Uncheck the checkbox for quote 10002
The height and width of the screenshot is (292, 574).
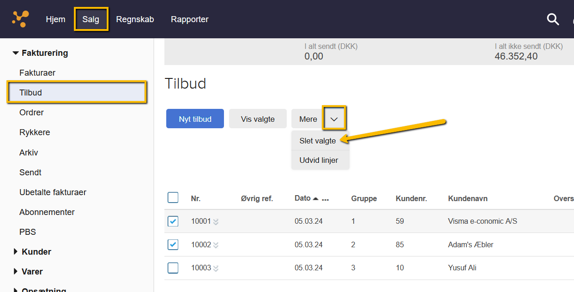(173, 244)
